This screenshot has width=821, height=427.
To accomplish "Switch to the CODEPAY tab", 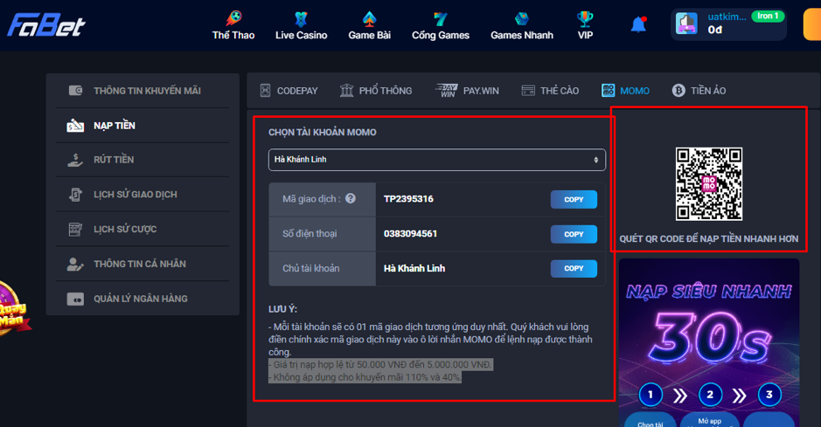I will pos(289,91).
